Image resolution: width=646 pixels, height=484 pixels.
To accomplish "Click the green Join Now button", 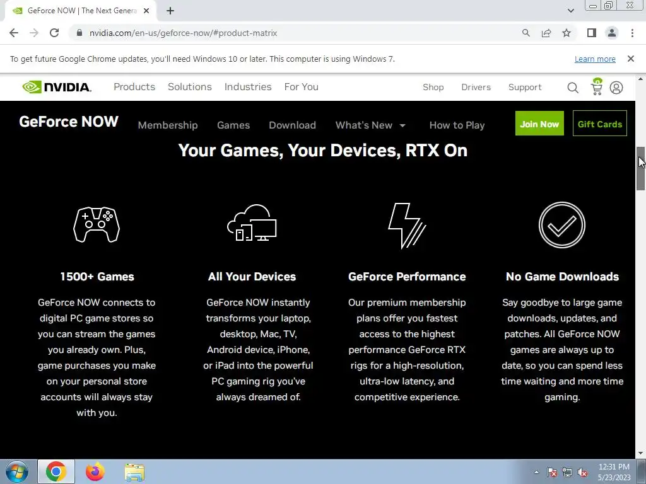I will tap(539, 123).
